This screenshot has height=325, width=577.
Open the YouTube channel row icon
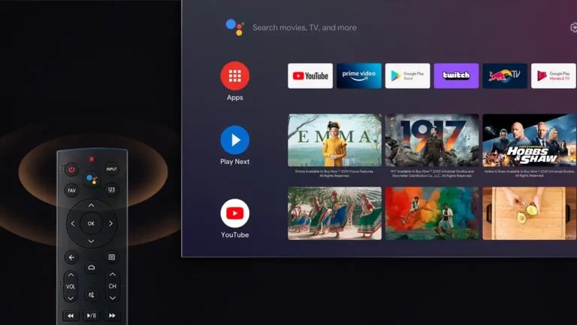(x=234, y=214)
